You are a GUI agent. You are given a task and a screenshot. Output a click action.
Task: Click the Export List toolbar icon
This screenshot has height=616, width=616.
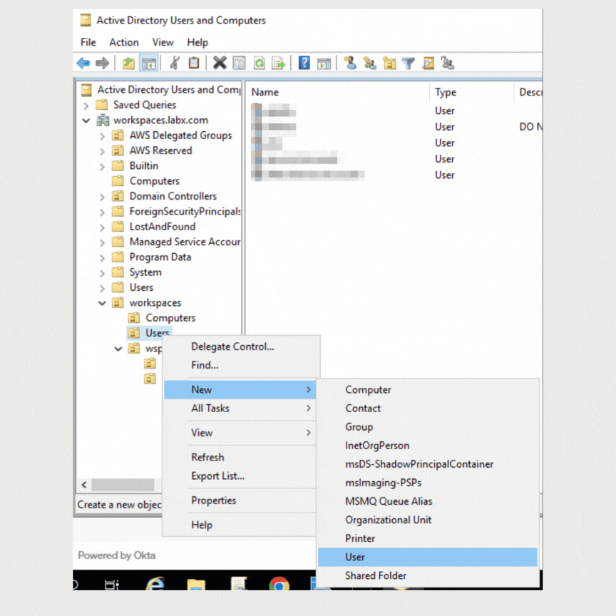pos(279,63)
